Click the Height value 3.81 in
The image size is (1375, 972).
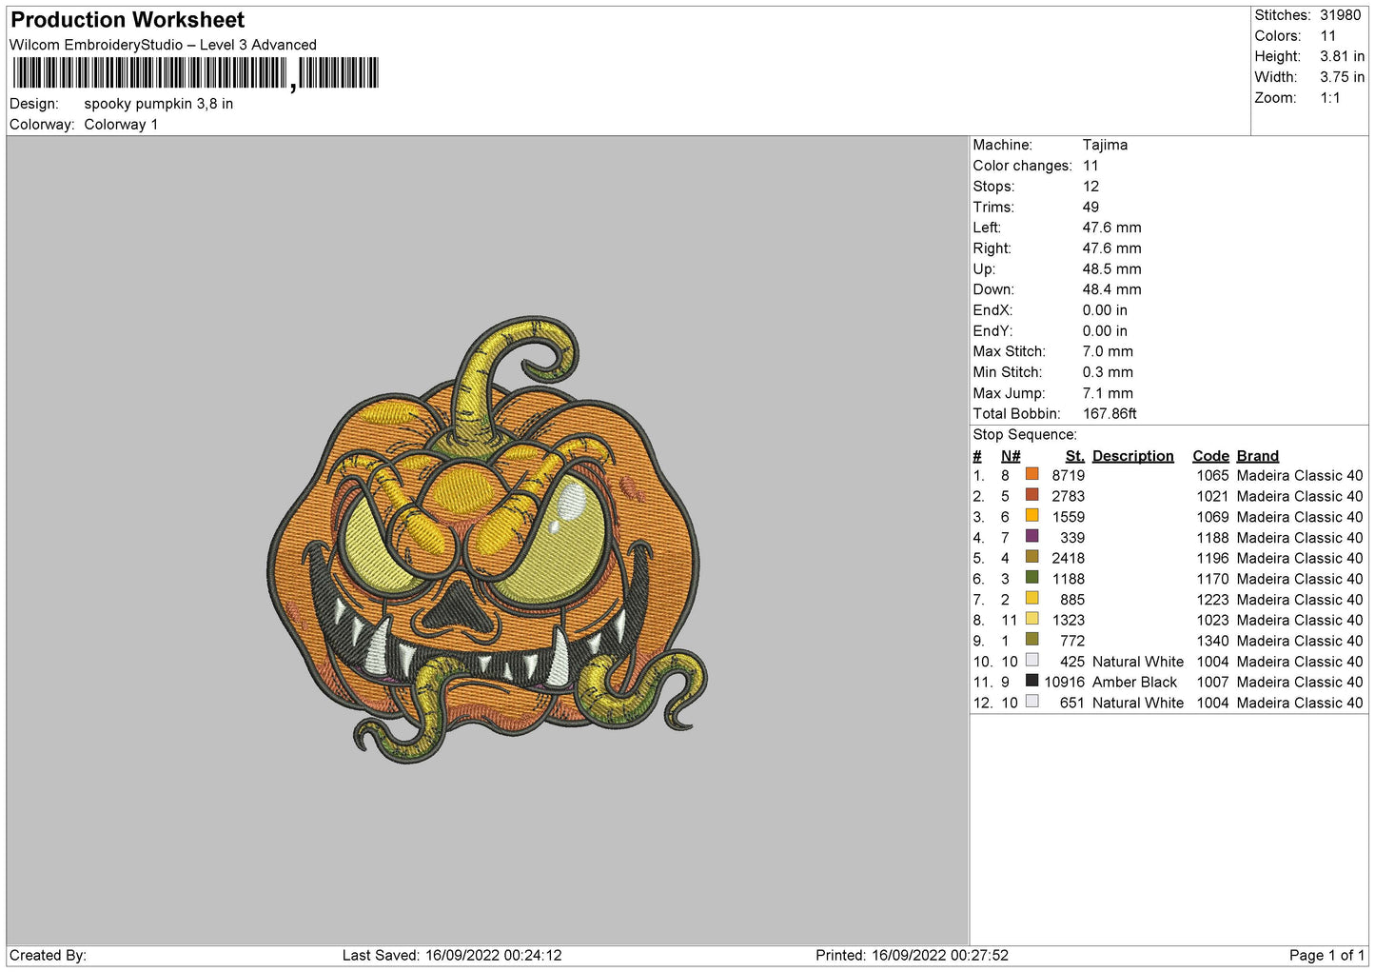pyautogui.click(x=1342, y=56)
